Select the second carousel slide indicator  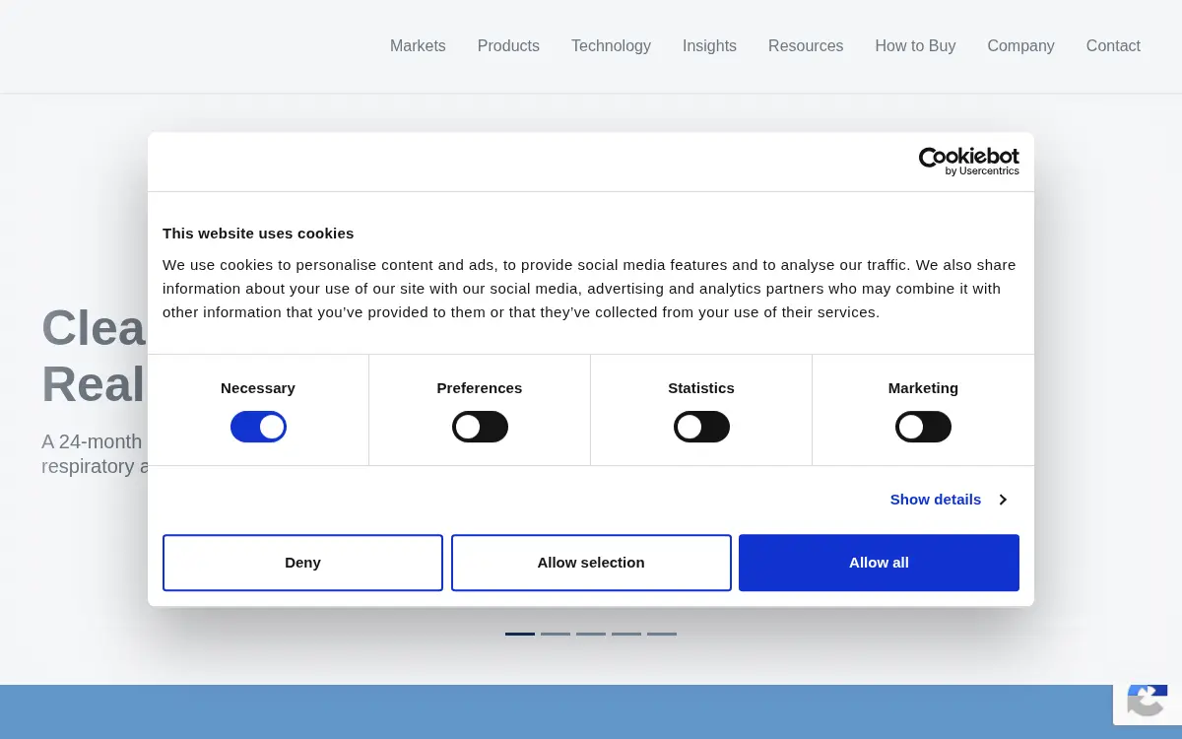click(x=556, y=634)
